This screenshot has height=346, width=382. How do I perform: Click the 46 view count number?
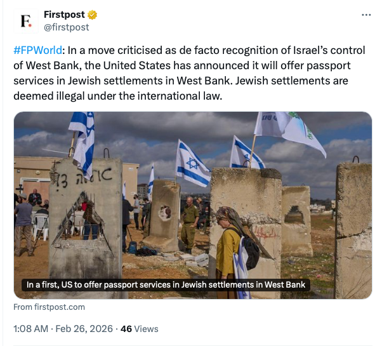point(126,329)
